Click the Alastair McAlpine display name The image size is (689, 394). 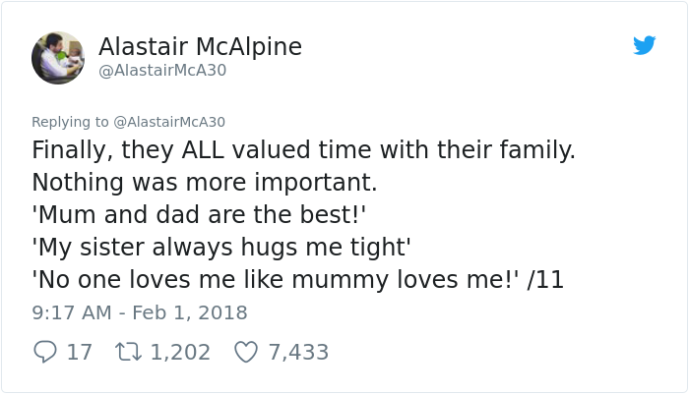(x=200, y=46)
